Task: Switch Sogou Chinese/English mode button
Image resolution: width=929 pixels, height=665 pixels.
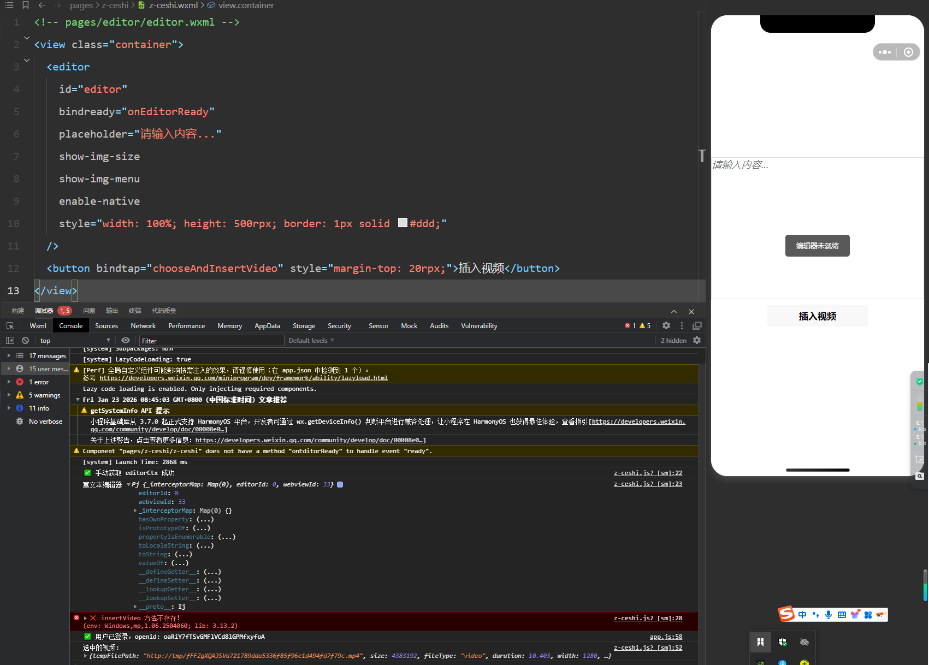Action: click(802, 615)
